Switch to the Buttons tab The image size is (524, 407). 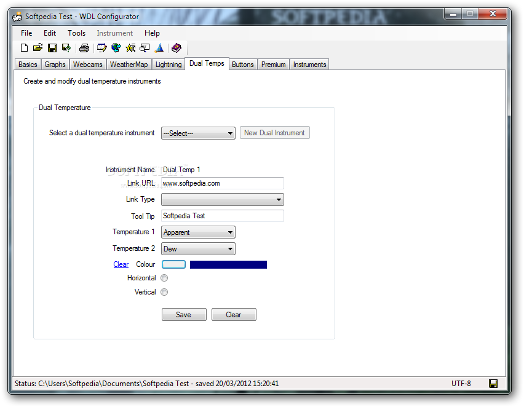[x=242, y=65]
